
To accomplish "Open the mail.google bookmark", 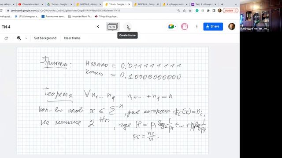I will 6,17.
